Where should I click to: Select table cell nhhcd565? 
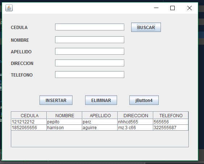coord(136,122)
